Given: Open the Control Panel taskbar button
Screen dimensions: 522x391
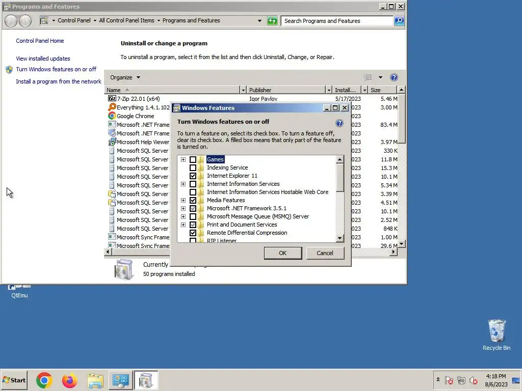Looking at the screenshot, I should click(120, 380).
